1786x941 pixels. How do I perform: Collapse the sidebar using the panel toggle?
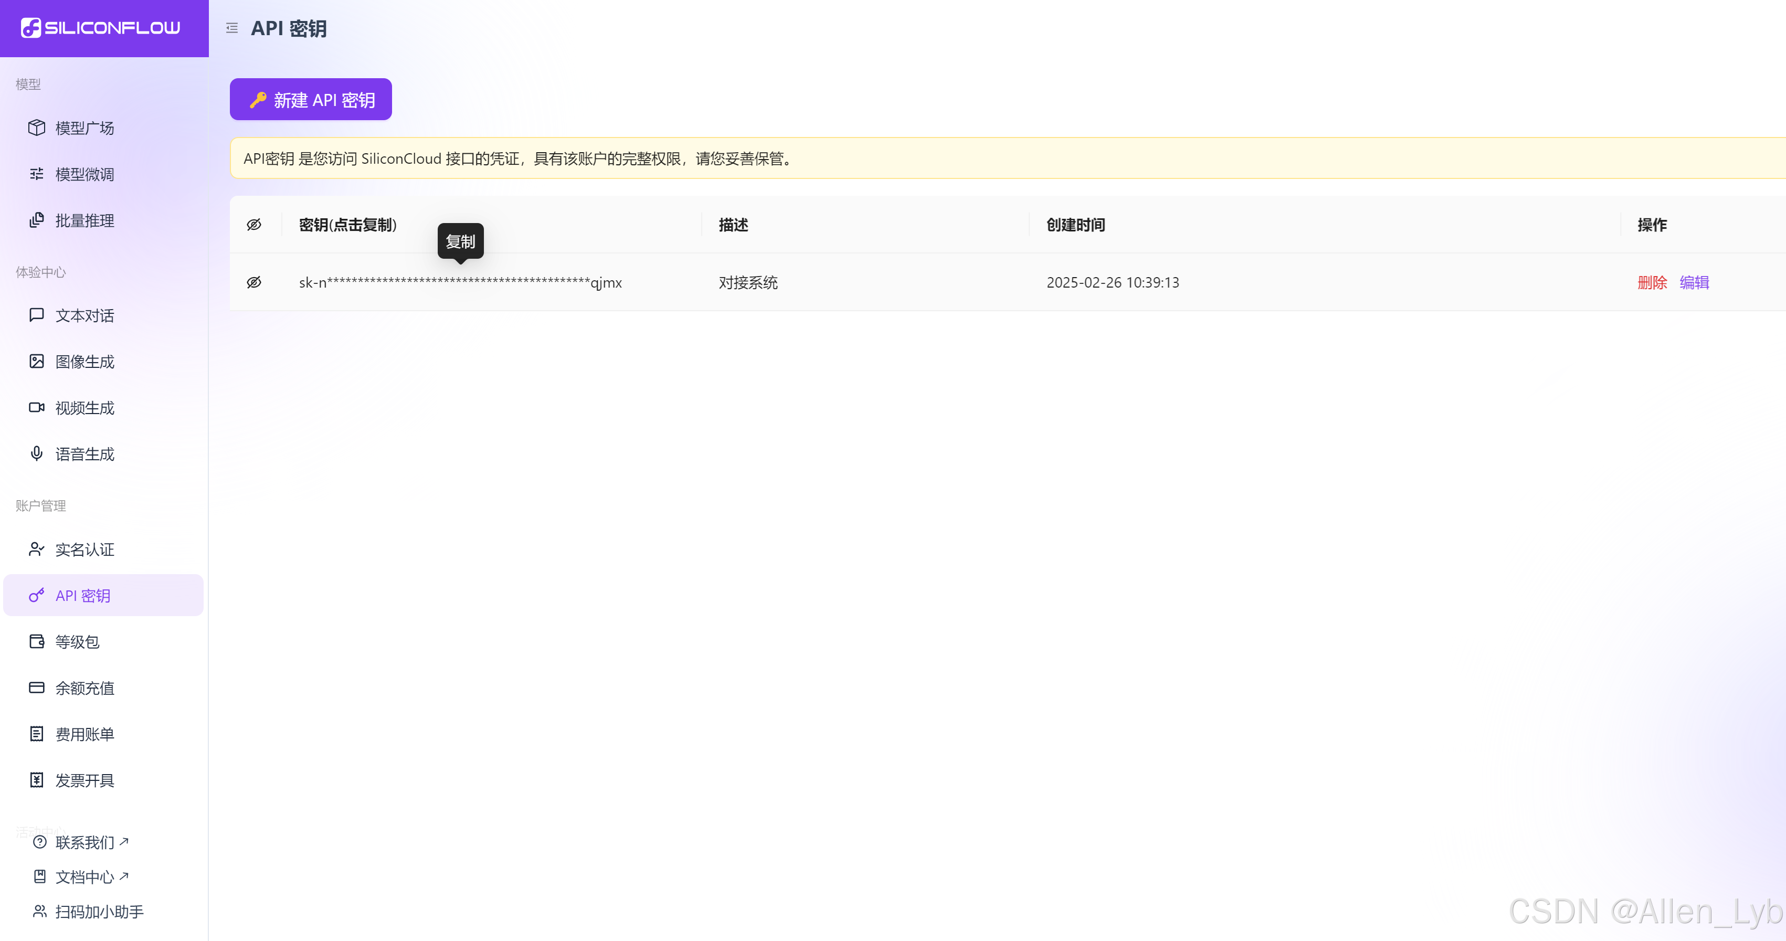pyautogui.click(x=231, y=28)
